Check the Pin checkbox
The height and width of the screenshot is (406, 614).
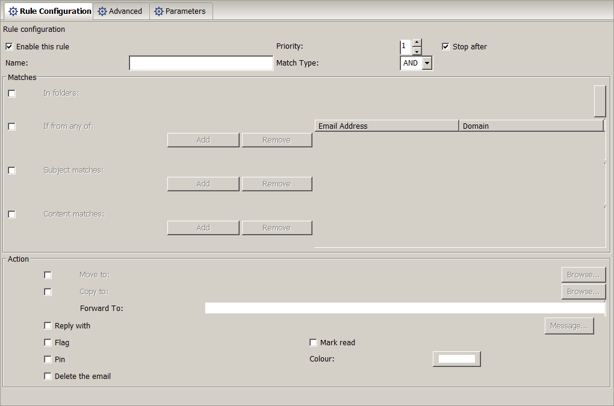tap(48, 360)
